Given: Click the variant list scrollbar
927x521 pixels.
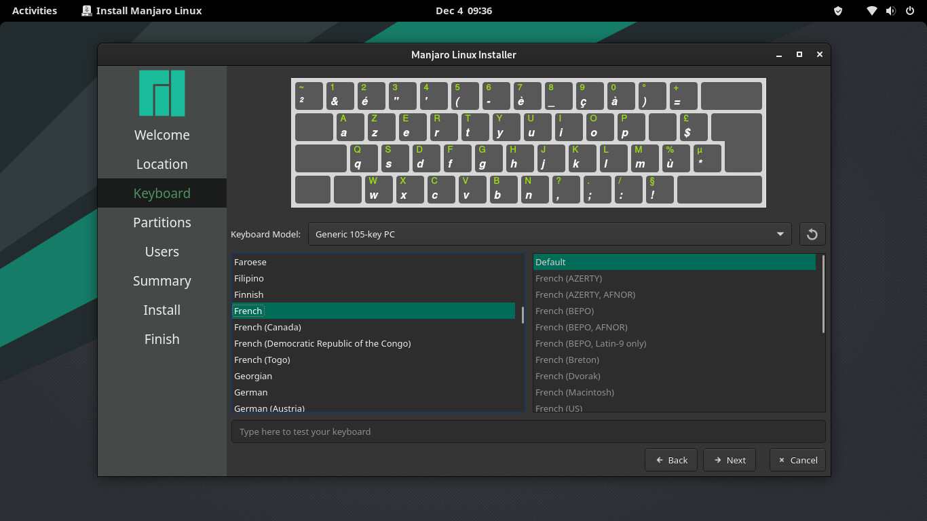Looking at the screenshot, I should pyautogui.click(x=823, y=294).
